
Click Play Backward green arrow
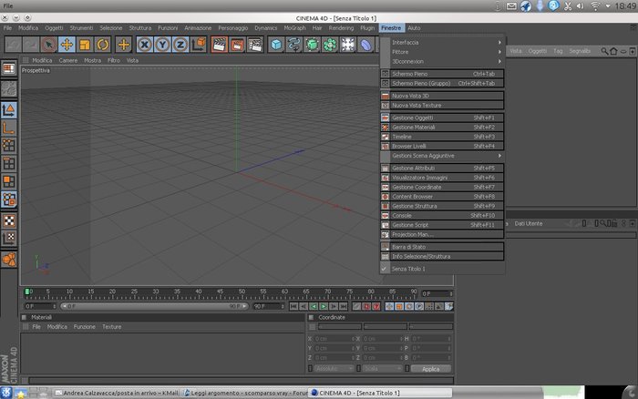314,306
